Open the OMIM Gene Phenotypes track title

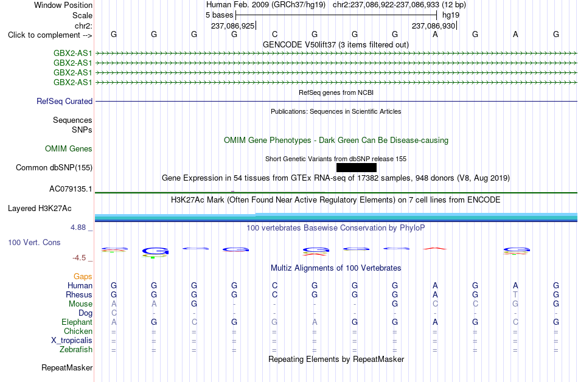(x=336, y=141)
